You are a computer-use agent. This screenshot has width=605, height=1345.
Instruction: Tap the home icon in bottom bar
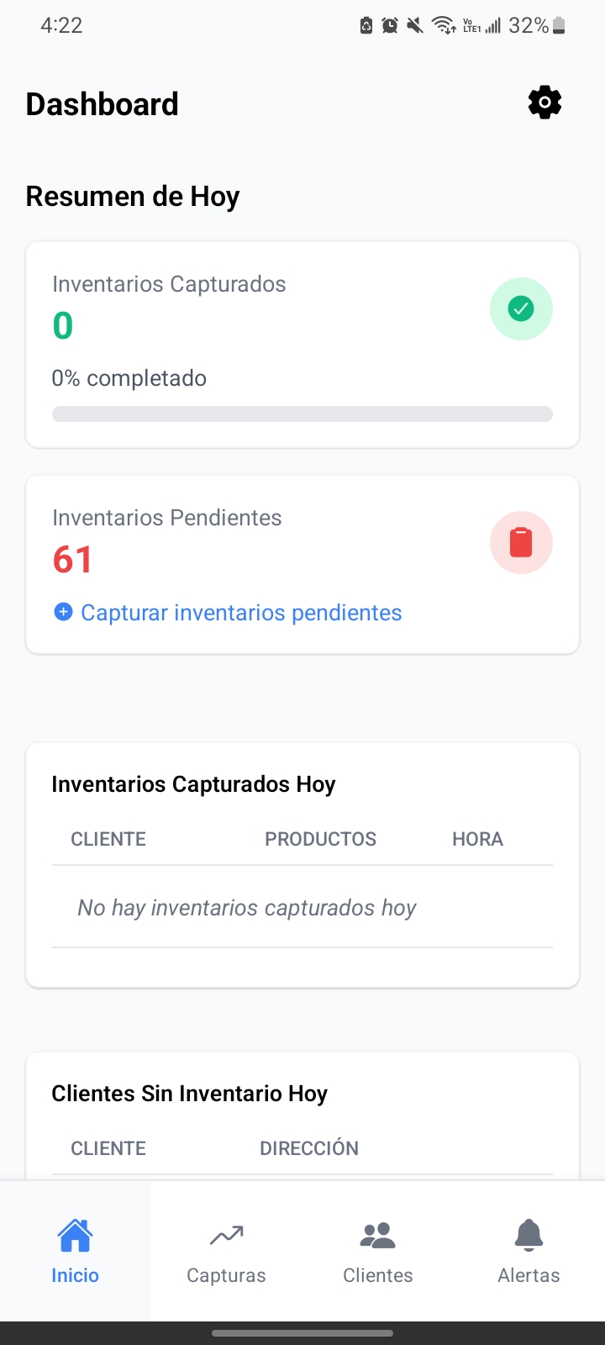[75, 1235]
